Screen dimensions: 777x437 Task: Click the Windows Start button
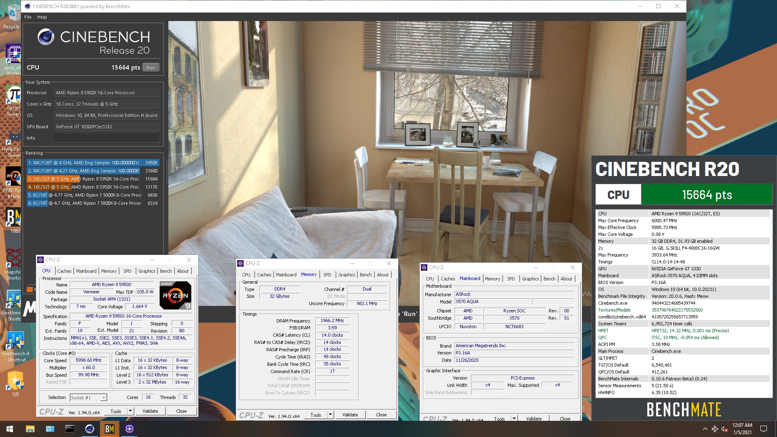coord(10,429)
